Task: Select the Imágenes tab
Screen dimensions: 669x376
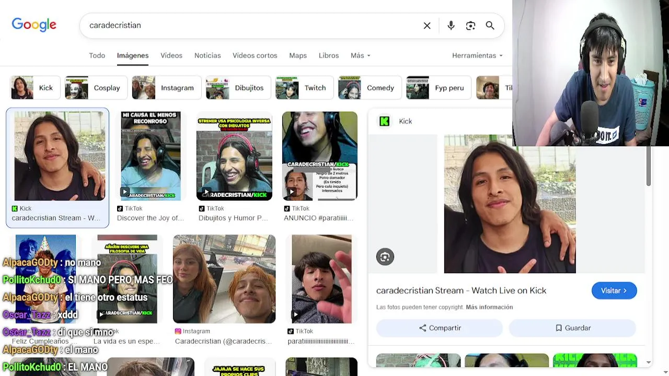Action: tap(133, 55)
